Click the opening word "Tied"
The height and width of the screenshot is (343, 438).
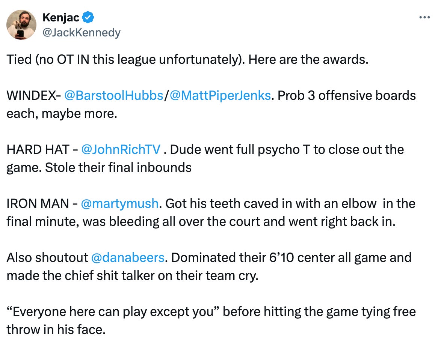click(19, 60)
